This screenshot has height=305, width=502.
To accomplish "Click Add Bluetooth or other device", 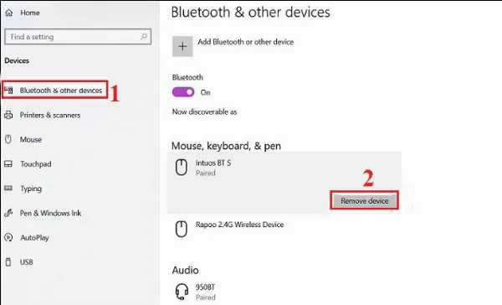I will [245, 42].
